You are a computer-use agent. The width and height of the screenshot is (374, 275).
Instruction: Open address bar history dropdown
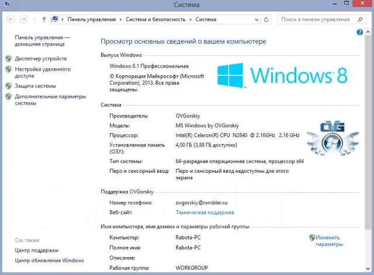(257, 19)
